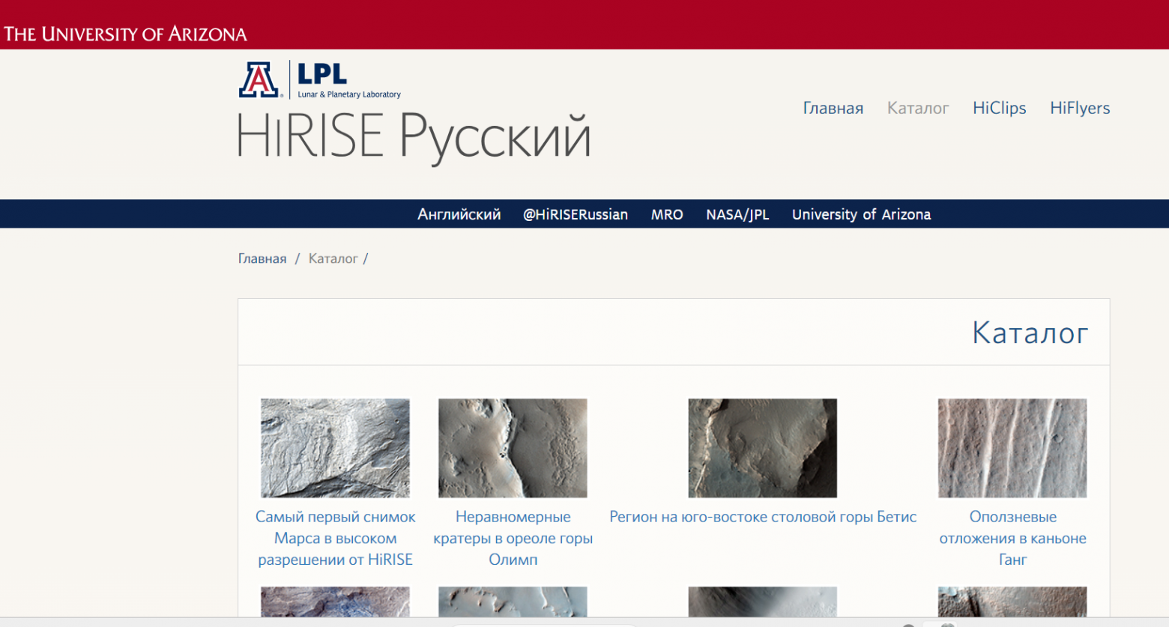Open the NASA/JPL link
1169x627 pixels.
pyautogui.click(x=737, y=214)
